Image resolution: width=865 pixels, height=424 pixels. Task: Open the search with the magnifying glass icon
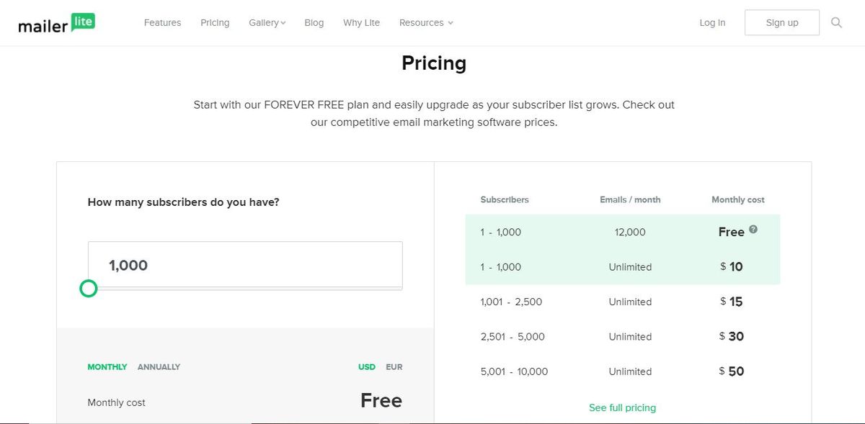point(836,22)
